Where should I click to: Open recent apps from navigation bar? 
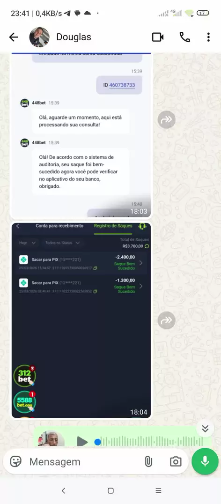tap(158, 490)
